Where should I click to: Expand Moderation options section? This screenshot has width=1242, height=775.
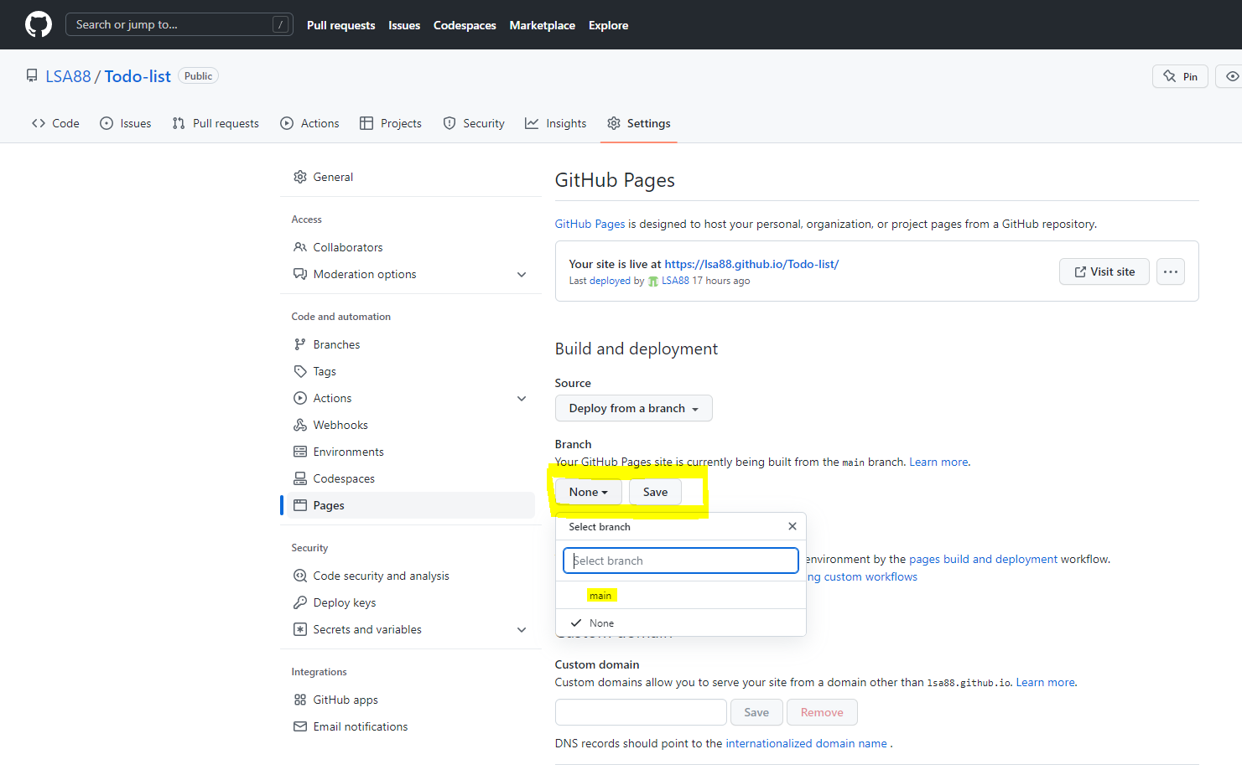tap(522, 274)
